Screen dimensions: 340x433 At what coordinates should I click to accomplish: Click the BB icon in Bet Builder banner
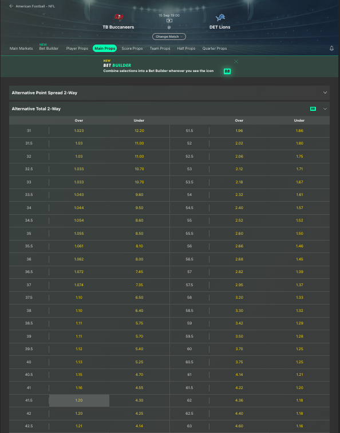[x=227, y=71]
